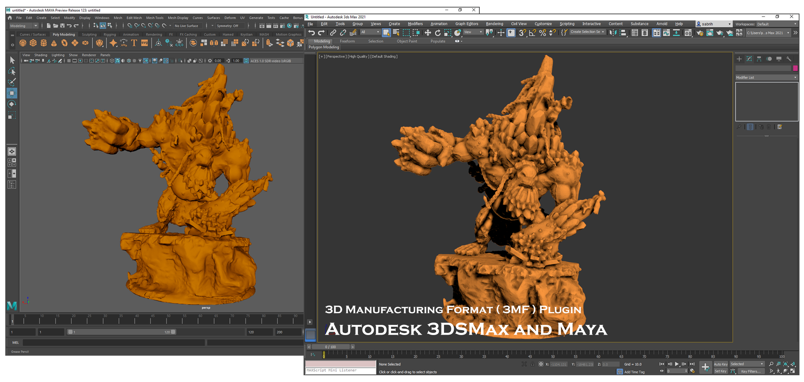Toggle smooth shade all in Maya viewport bar

[x=118, y=61]
